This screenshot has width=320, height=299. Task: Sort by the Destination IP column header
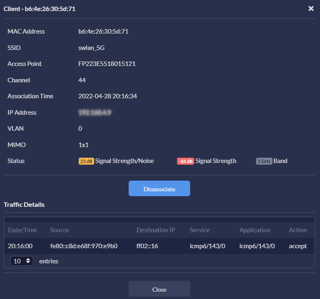156,230
